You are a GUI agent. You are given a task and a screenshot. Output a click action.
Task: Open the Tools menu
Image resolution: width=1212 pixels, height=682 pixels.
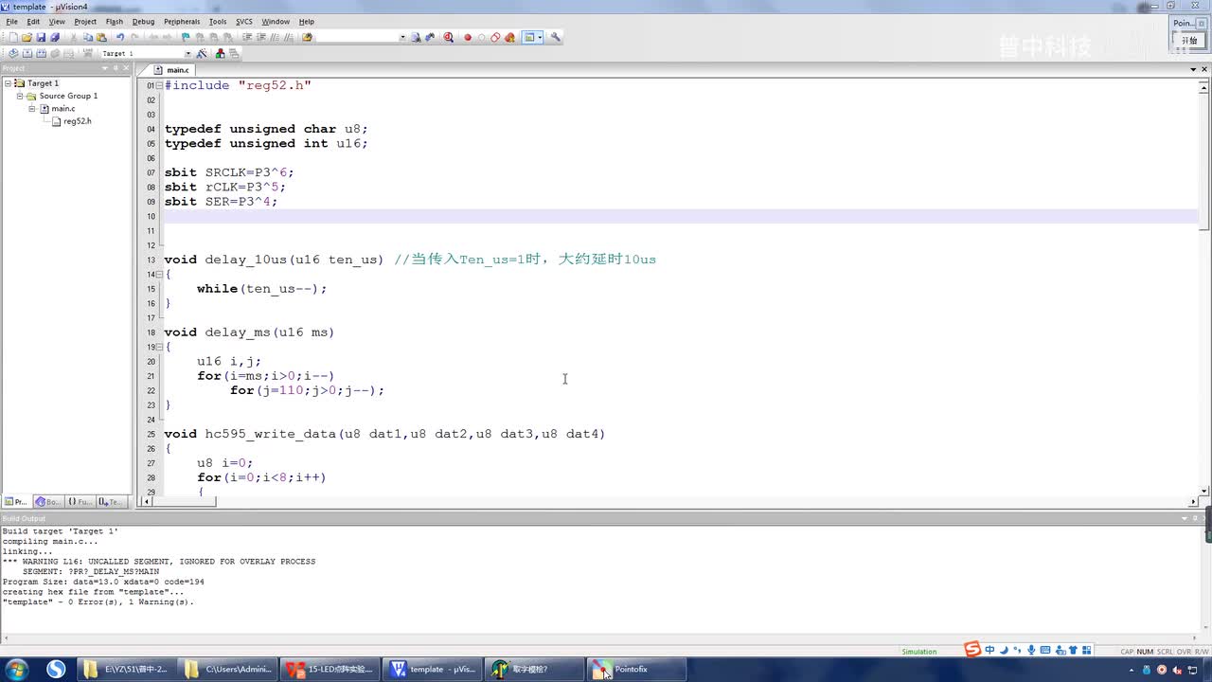[218, 21]
